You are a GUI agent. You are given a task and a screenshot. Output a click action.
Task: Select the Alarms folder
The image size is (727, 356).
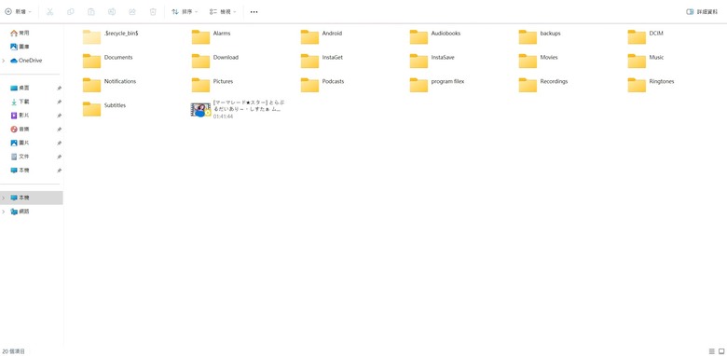(x=211, y=36)
